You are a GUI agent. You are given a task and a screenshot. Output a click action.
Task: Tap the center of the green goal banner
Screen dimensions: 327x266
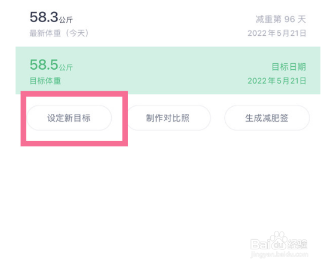168,70
